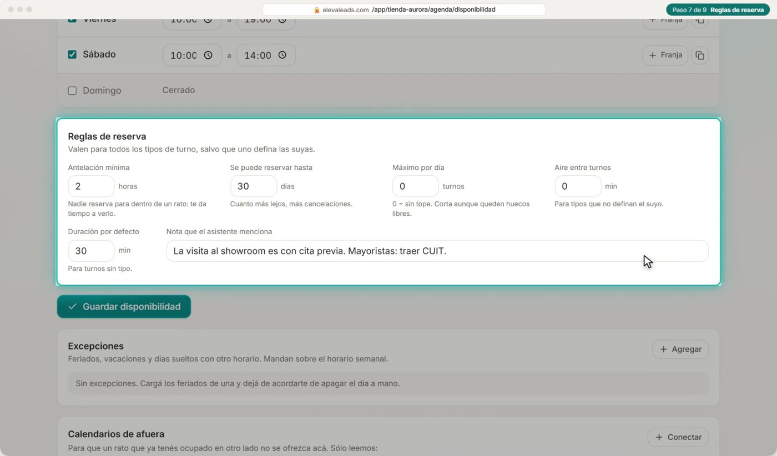Save with Guardar disponibilidad button

(x=124, y=306)
